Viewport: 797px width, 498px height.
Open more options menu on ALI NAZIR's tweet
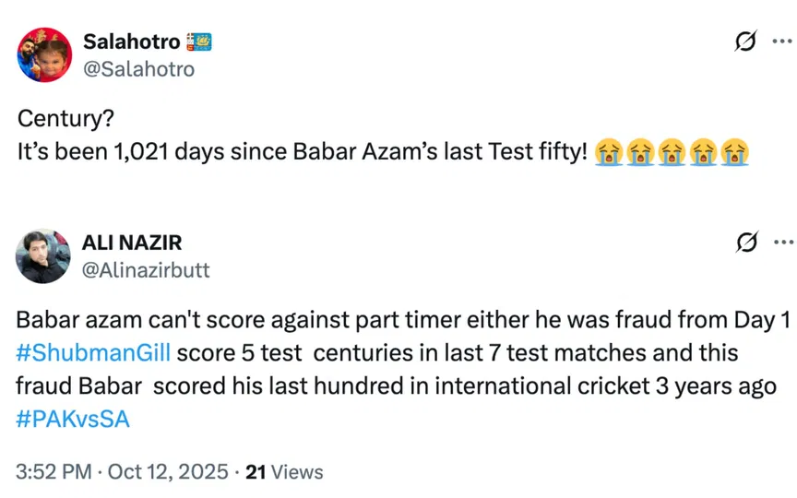782,243
